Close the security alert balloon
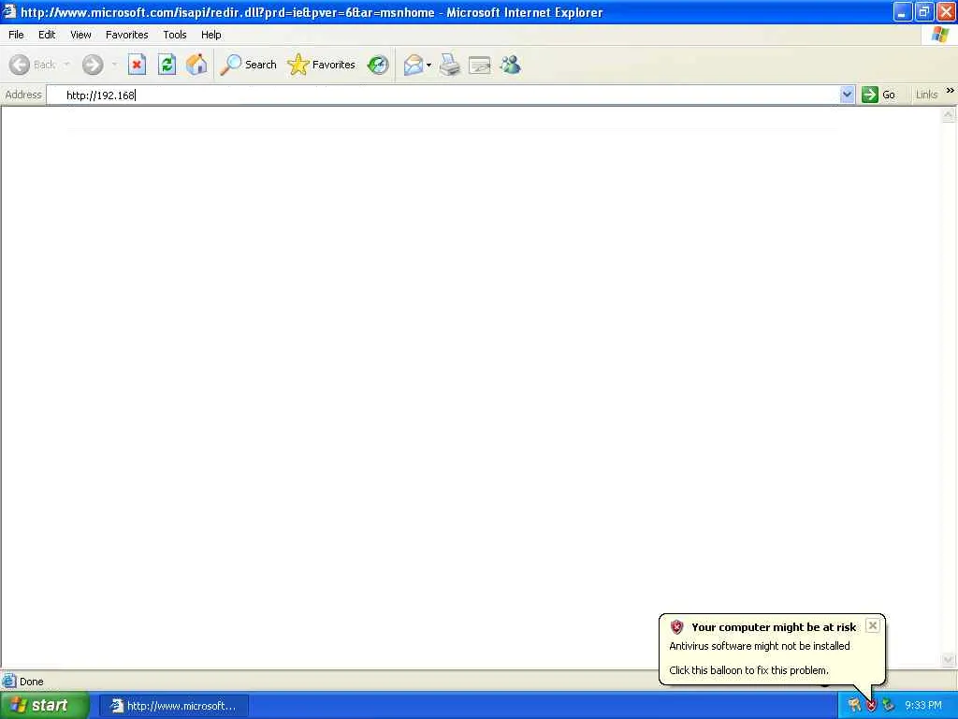The width and height of the screenshot is (958, 719). tap(873, 625)
